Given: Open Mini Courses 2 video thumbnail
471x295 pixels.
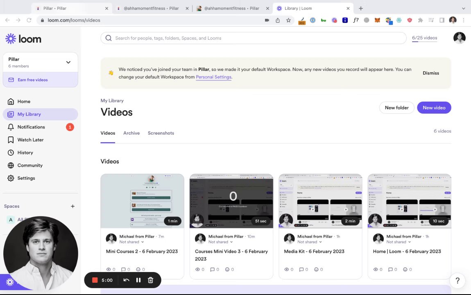Looking at the screenshot, I should click(143, 201).
